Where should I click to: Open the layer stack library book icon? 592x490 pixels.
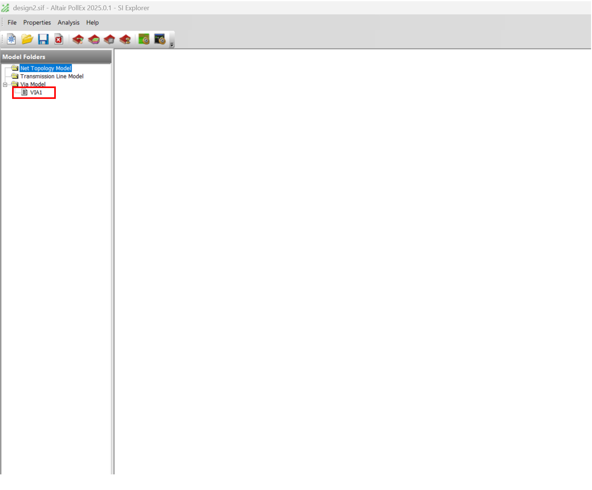coord(94,39)
